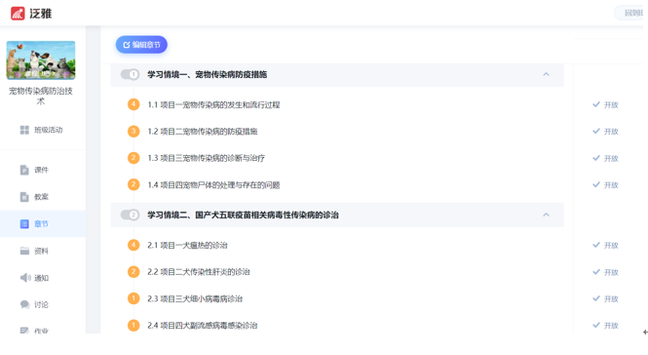
Task: Click the checkmark icon in 1.1 row
Action: coord(596,104)
